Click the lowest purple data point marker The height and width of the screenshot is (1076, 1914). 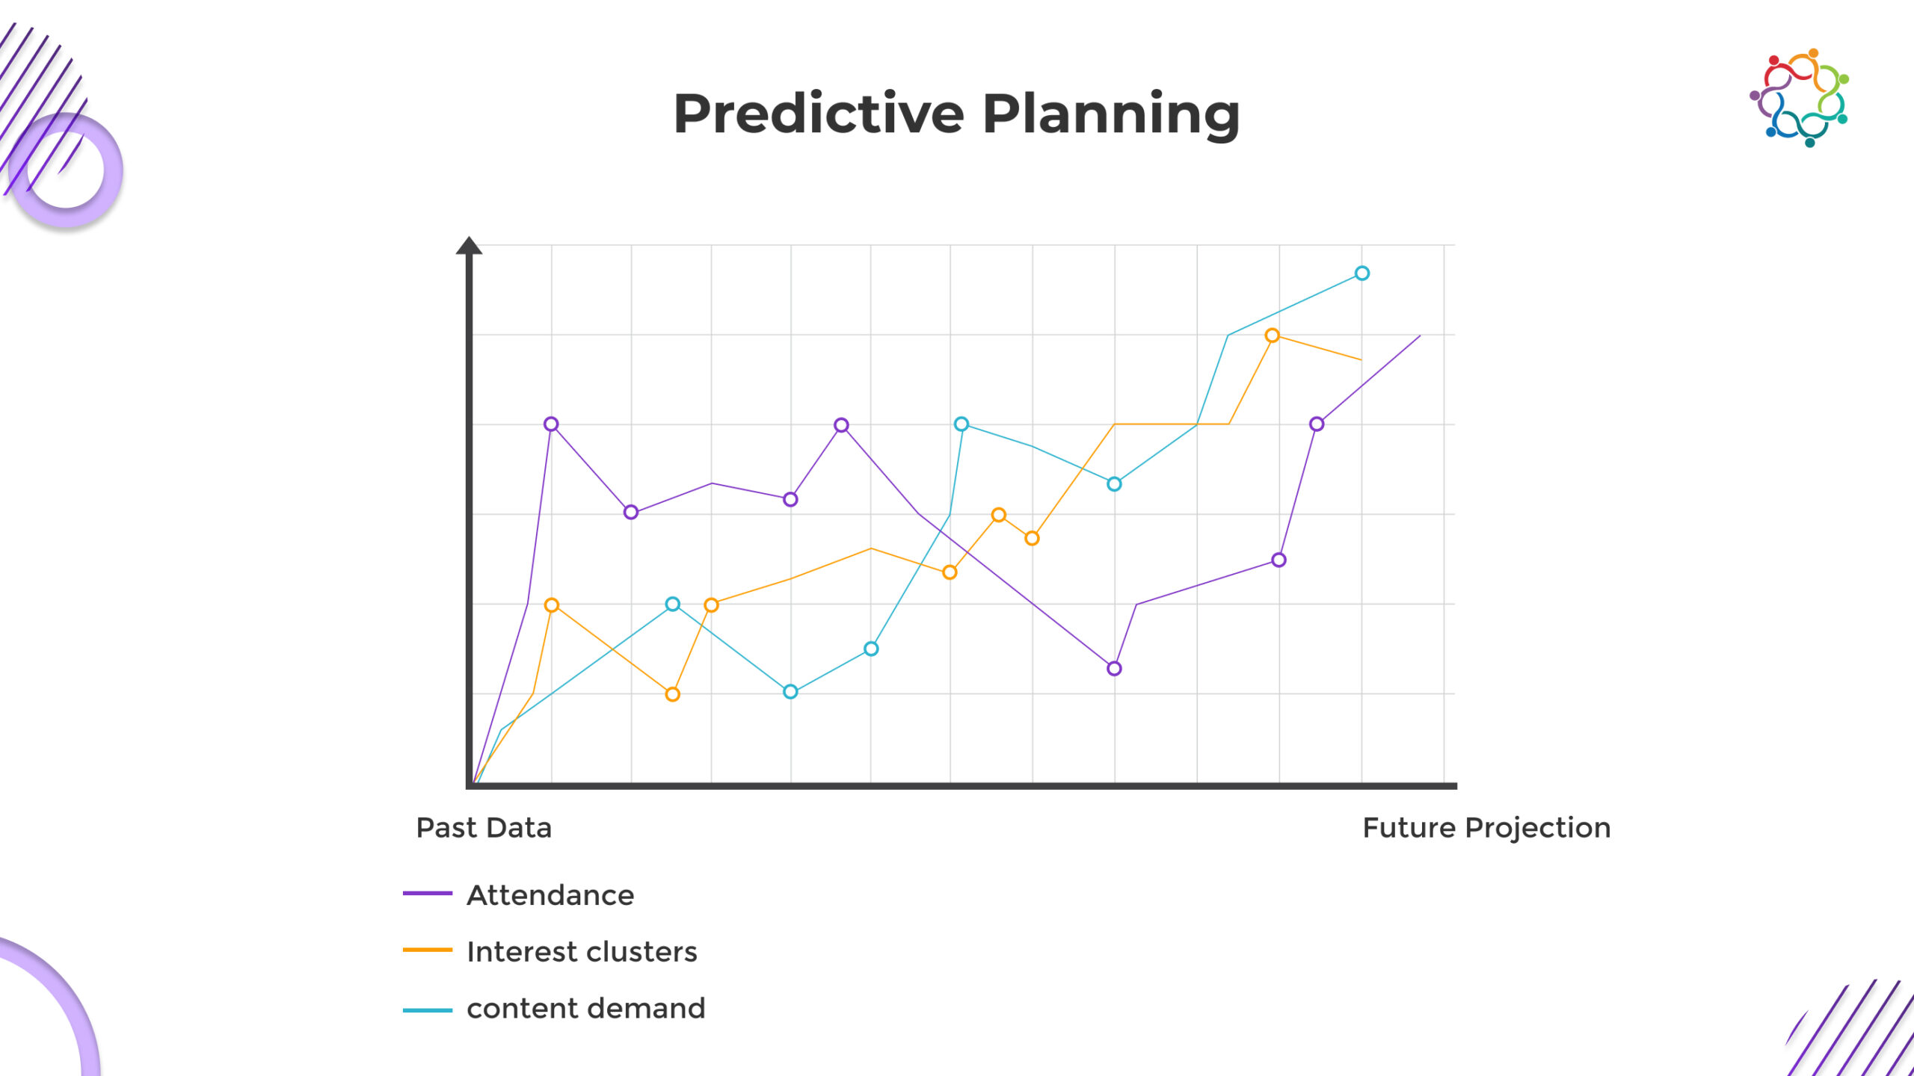[1114, 669]
